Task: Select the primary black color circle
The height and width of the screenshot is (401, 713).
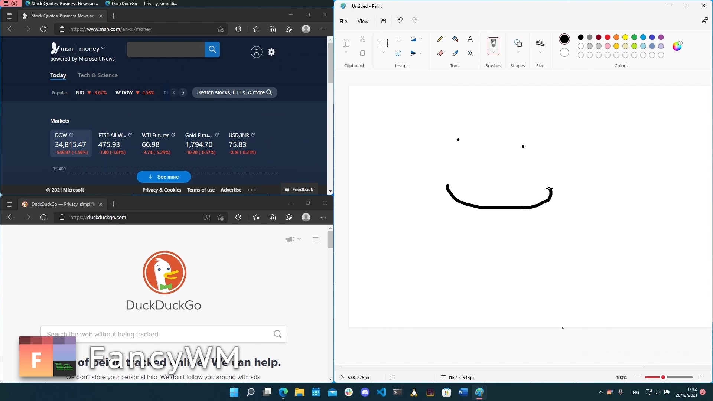Action: [564, 39]
